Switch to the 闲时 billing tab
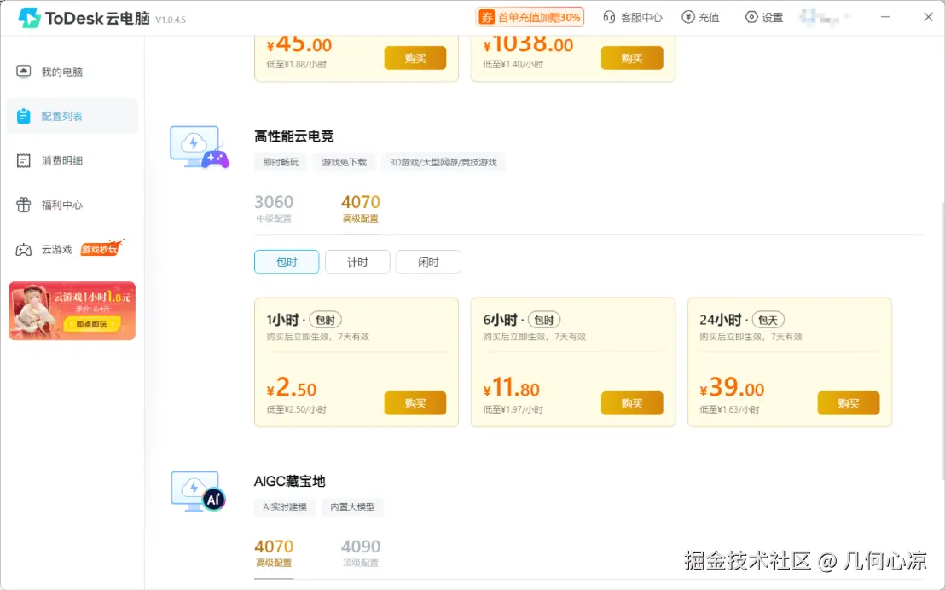 tap(428, 262)
